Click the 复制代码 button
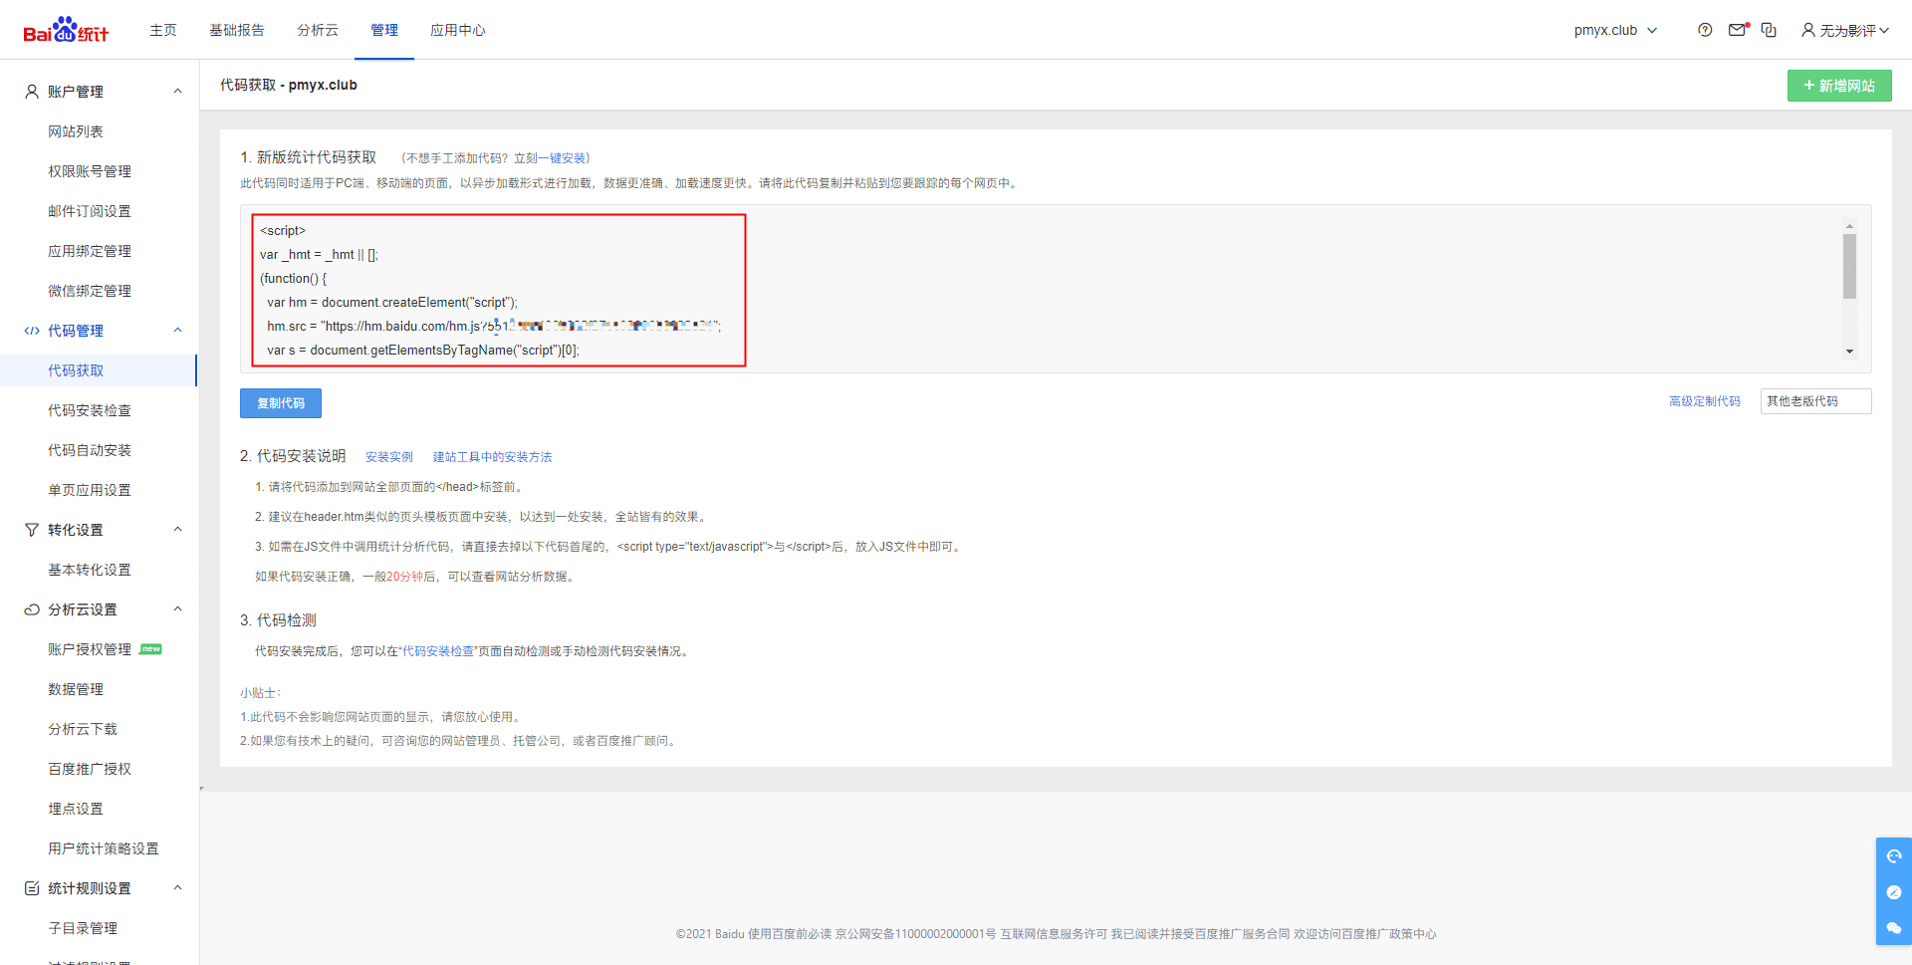Viewport: 1912px width, 965px height. 281,403
